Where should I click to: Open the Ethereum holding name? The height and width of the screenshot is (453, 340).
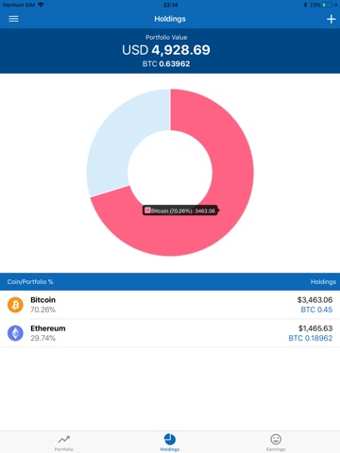[x=48, y=328]
